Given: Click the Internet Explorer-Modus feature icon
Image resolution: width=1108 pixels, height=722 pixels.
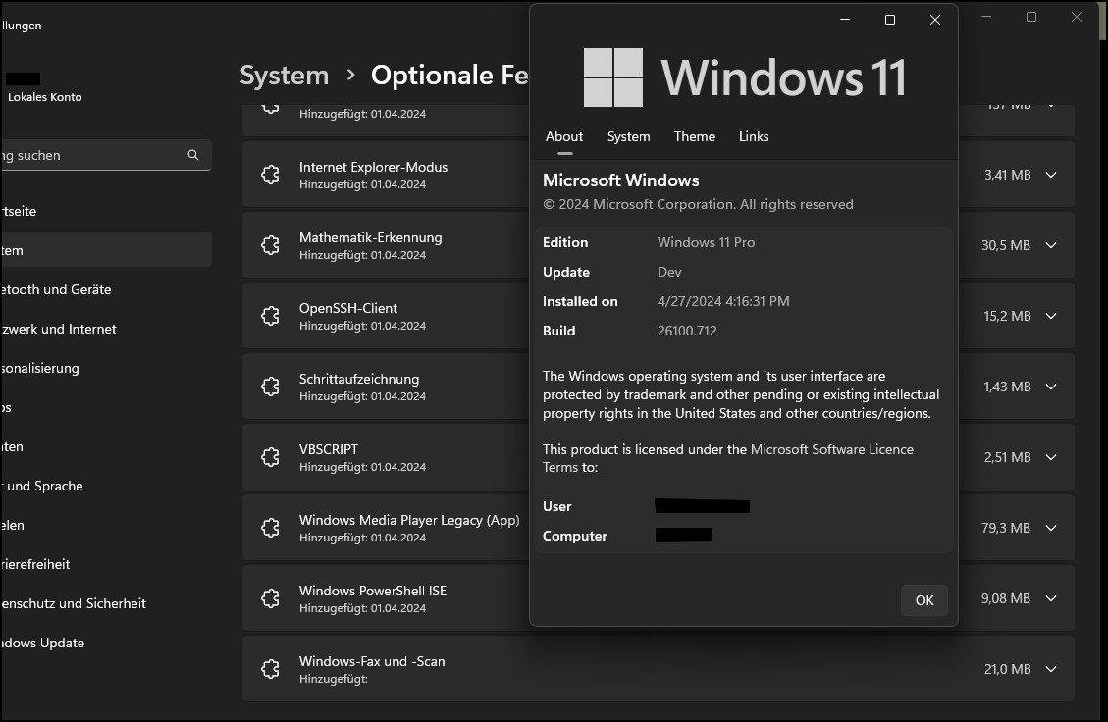Looking at the screenshot, I should (270, 175).
